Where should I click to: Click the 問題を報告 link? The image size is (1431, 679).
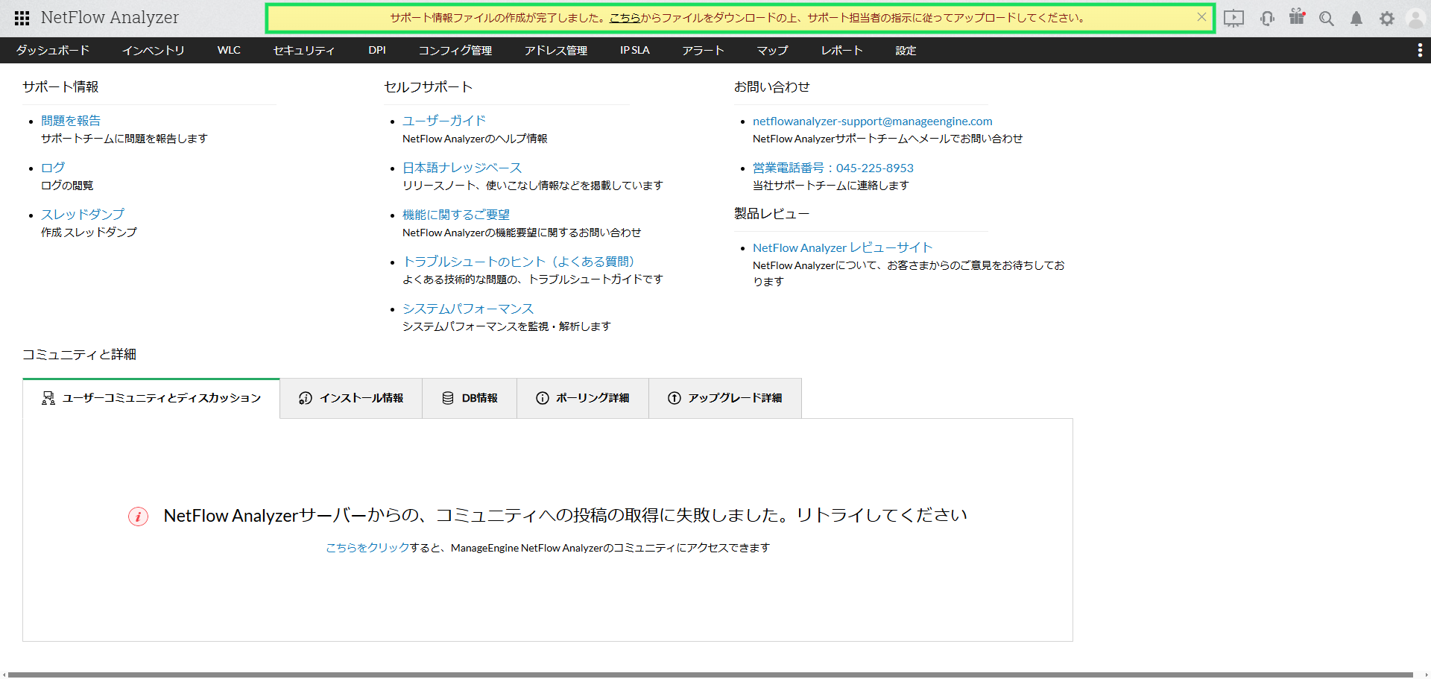pyautogui.click(x=71, y=121)
